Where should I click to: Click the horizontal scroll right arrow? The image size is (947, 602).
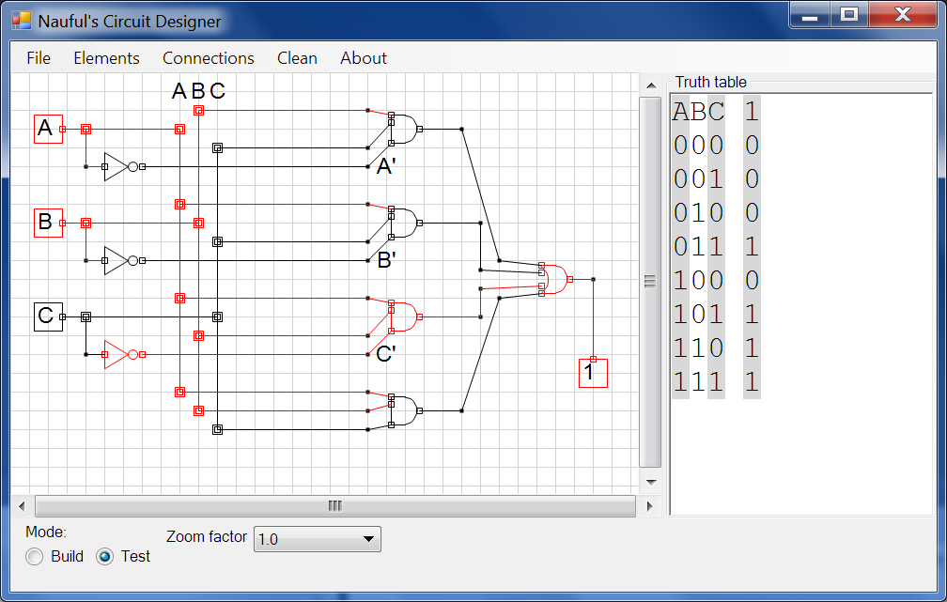(x=649, y=506)
